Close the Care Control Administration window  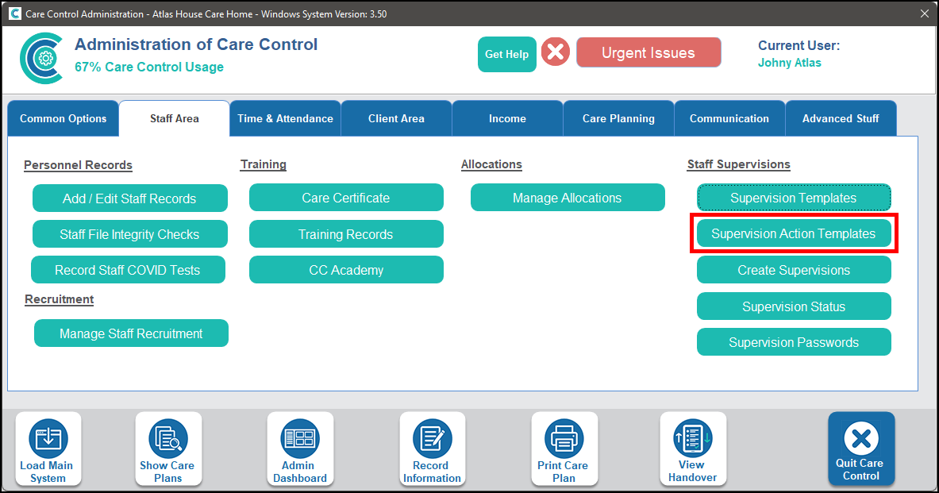(924, 13)
